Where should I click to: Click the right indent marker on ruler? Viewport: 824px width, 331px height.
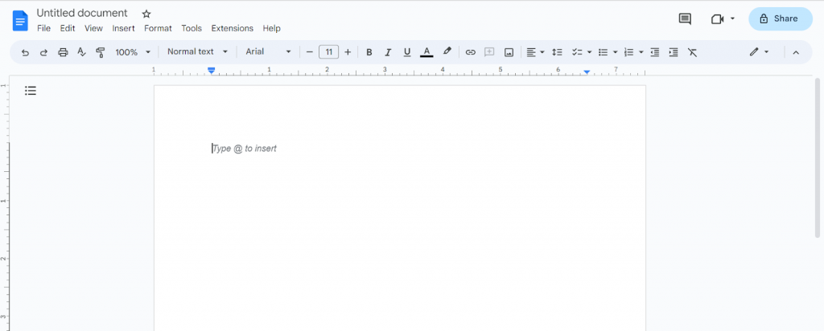[587, 72]
